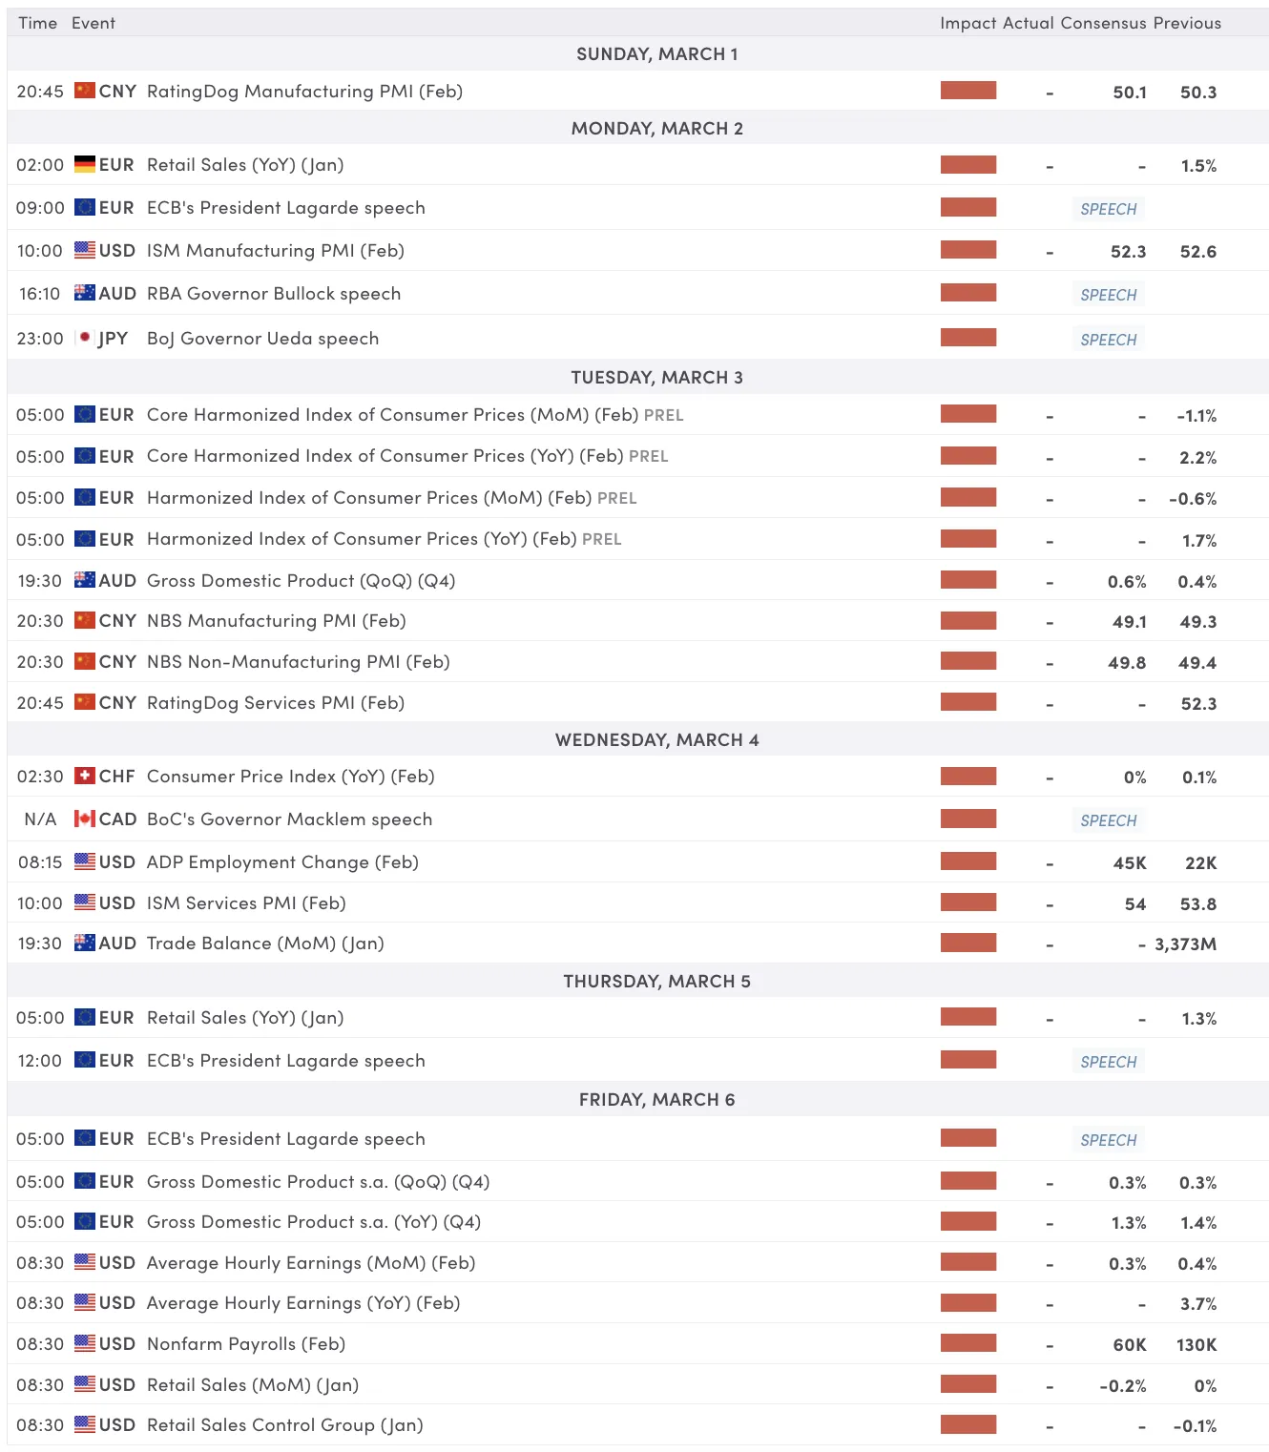Click the Swiss flag beside Consumer Price Index
This screenshot has height=1452, width=1269.
point(84,776)
